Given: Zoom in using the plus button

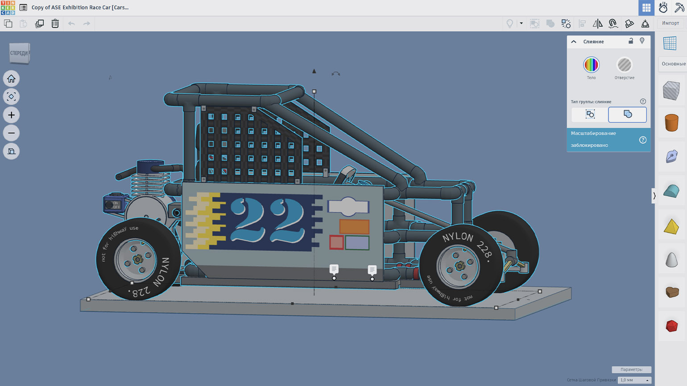Looking at the screenshot, I should (11, 115).
